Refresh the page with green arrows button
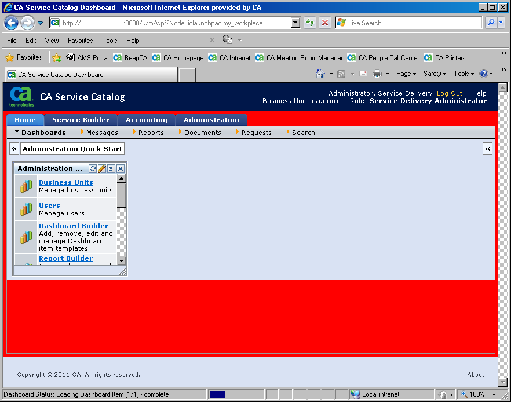Viewport: 511px width, 402px height. [x=310, y=23]
